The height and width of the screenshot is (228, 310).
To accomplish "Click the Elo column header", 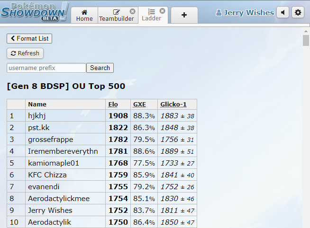I will [x=113, y=104].
